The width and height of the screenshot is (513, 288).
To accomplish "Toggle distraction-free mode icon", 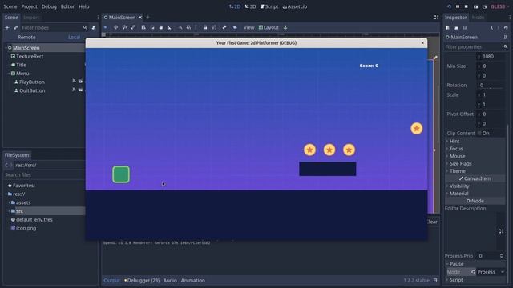I will 436,18.
